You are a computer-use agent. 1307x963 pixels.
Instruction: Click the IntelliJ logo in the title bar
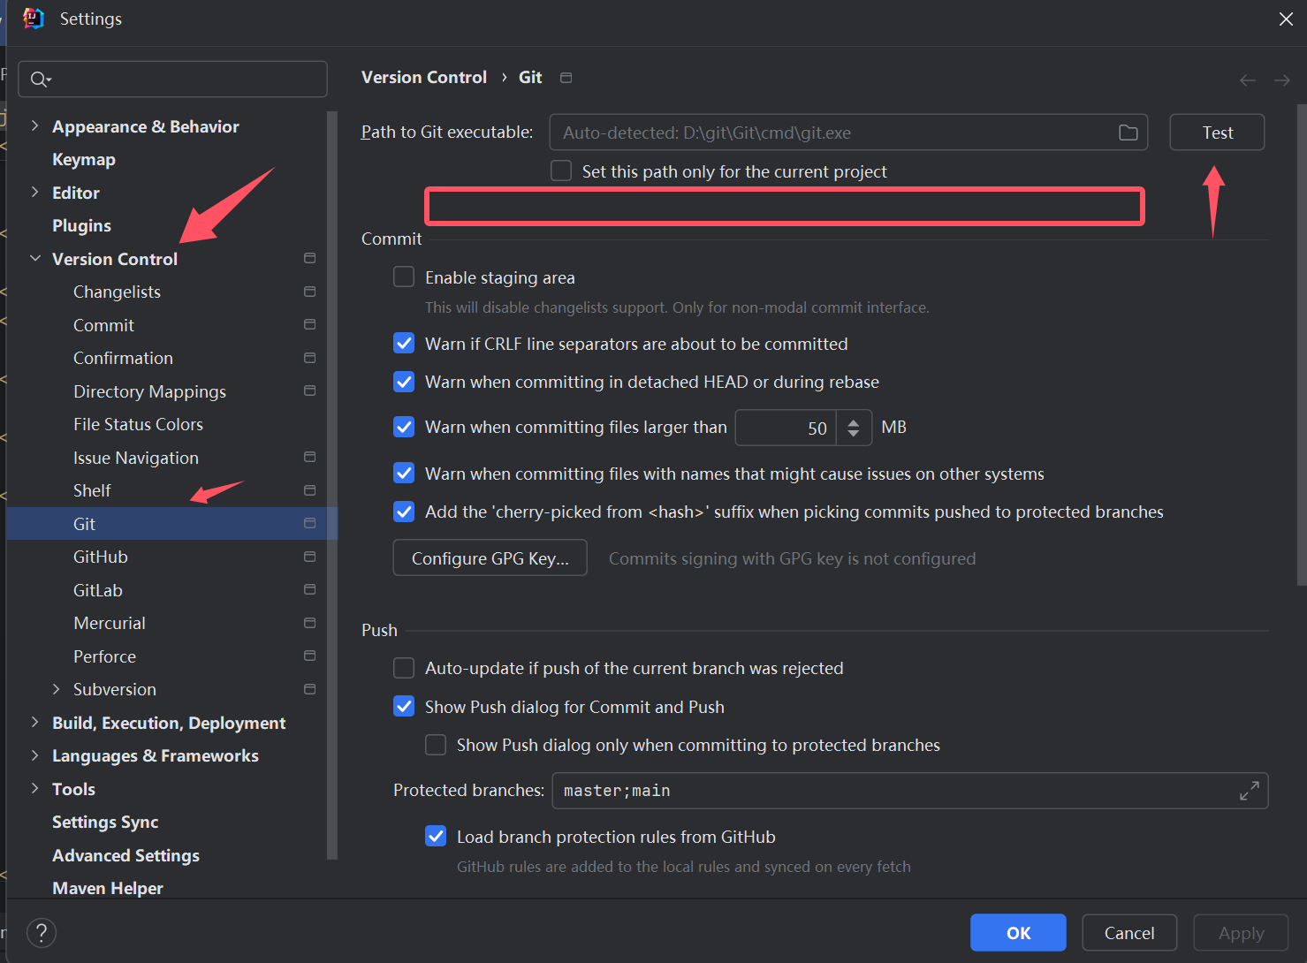pos(34,19)
